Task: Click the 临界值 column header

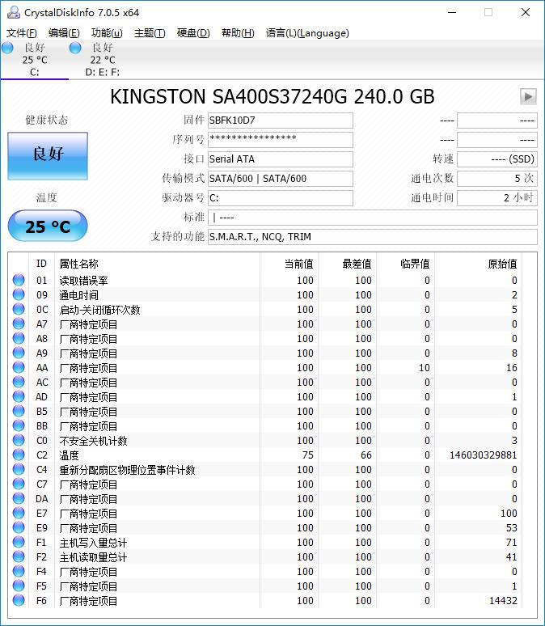Action: click(416, 264)
